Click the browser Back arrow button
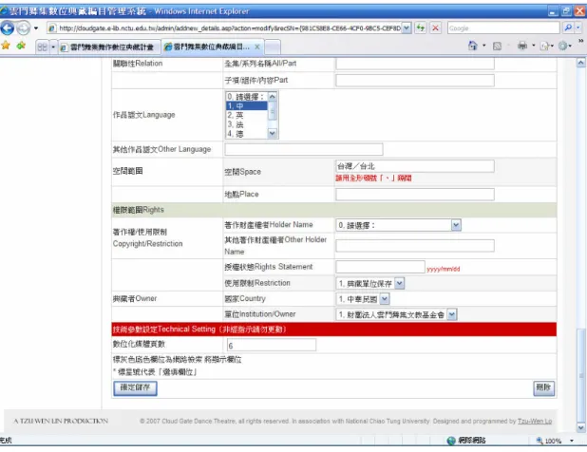The width and height of the screenshot is (587, 452). [7, 28]
